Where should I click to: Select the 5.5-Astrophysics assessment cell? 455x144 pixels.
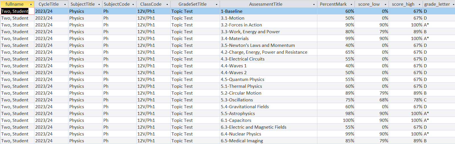(238, 114)
